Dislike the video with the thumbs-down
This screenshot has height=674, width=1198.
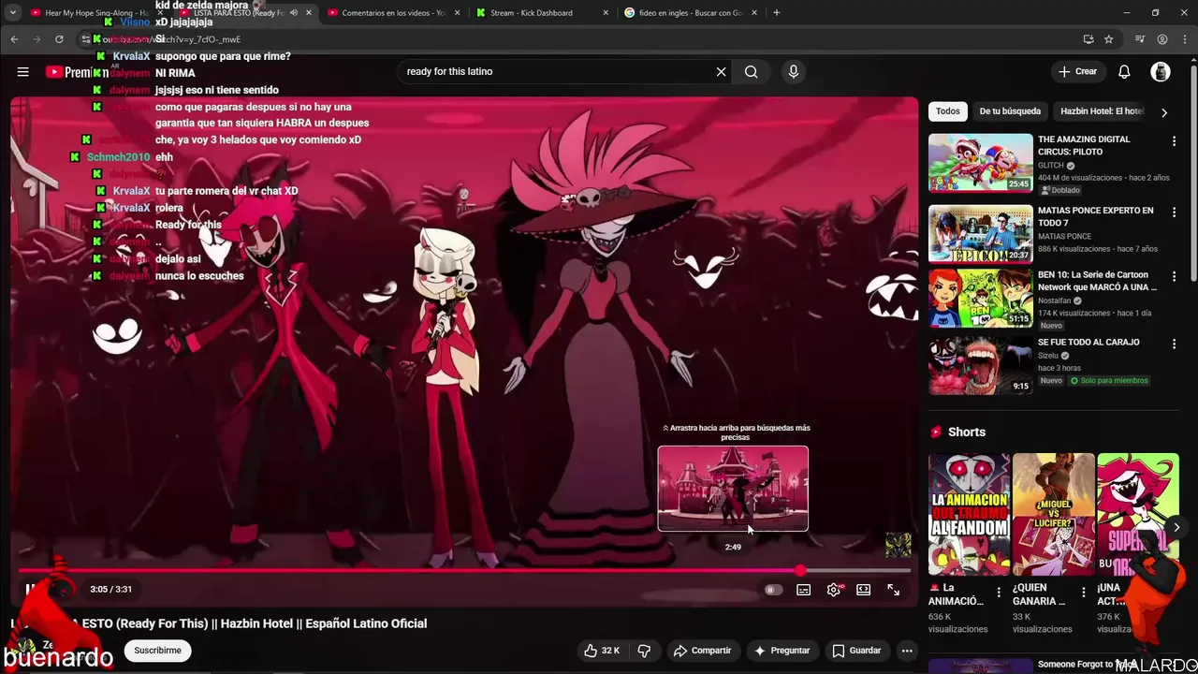tap(644, 651)
